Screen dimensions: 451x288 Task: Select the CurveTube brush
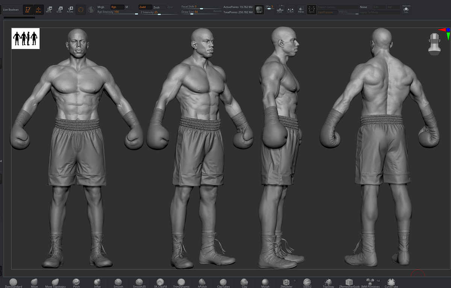point(391,283)
